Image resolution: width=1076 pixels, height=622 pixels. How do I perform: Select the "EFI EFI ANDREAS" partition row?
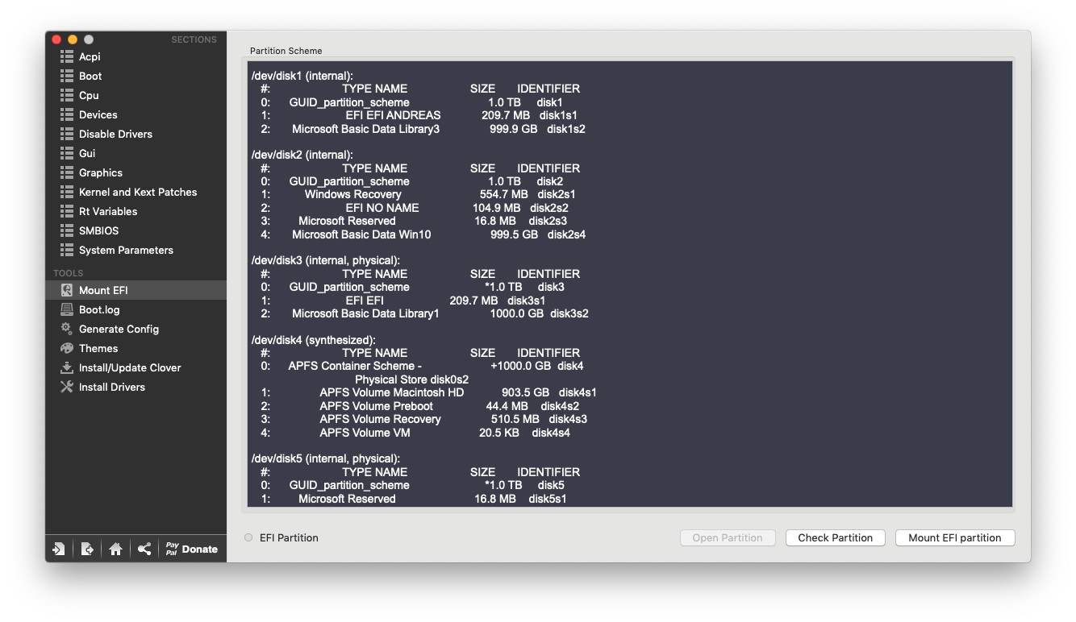(419, 115)
